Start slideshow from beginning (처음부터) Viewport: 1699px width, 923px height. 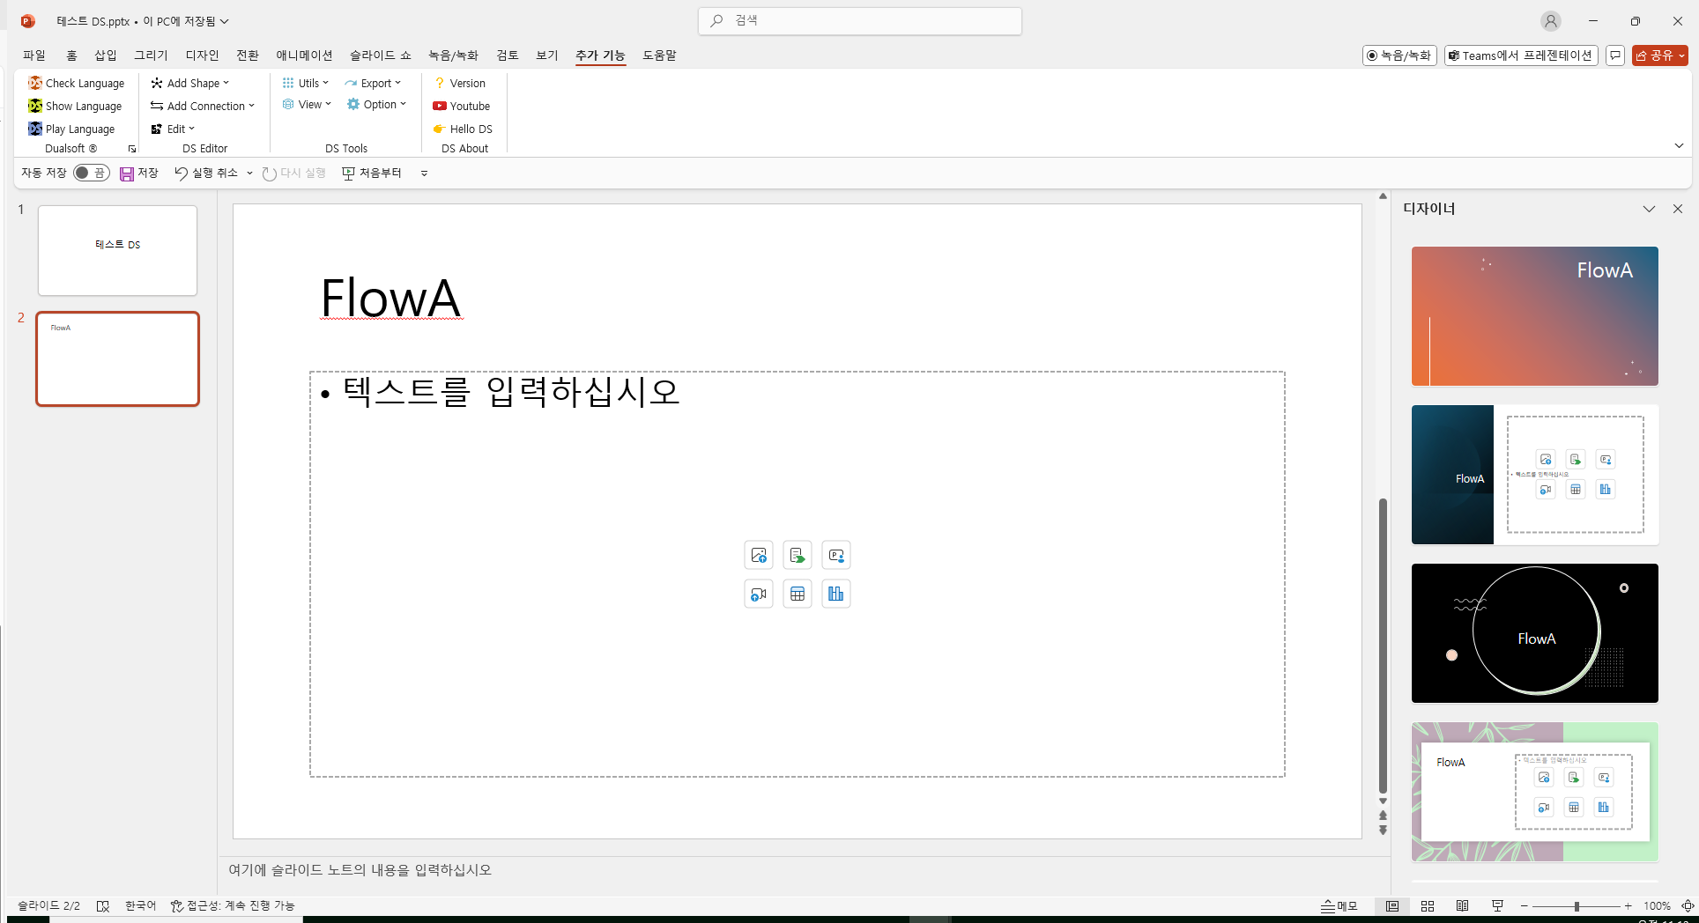(372, 174)
